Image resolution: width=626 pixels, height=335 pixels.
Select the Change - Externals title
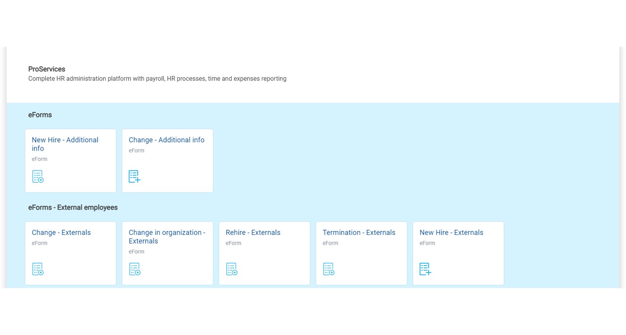pos(61,232)
